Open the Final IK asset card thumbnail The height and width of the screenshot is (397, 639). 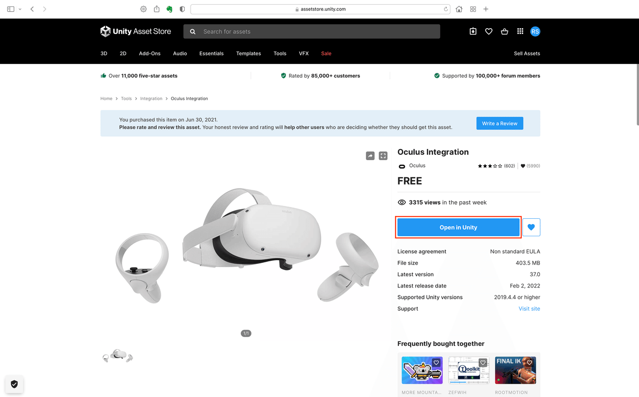[515, 370]
